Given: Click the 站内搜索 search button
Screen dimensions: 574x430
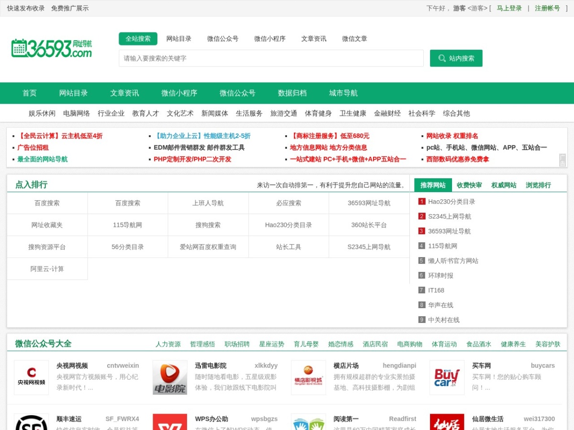Looking at the screenshot, I should click(456, 58).
